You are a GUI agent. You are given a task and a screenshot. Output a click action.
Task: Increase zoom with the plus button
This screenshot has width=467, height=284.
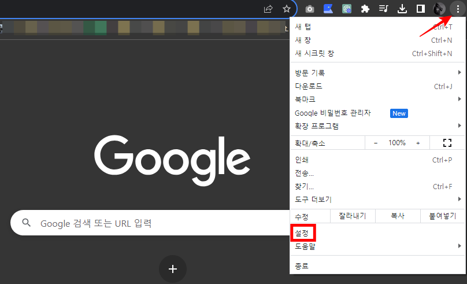click(x=418, y=143)
